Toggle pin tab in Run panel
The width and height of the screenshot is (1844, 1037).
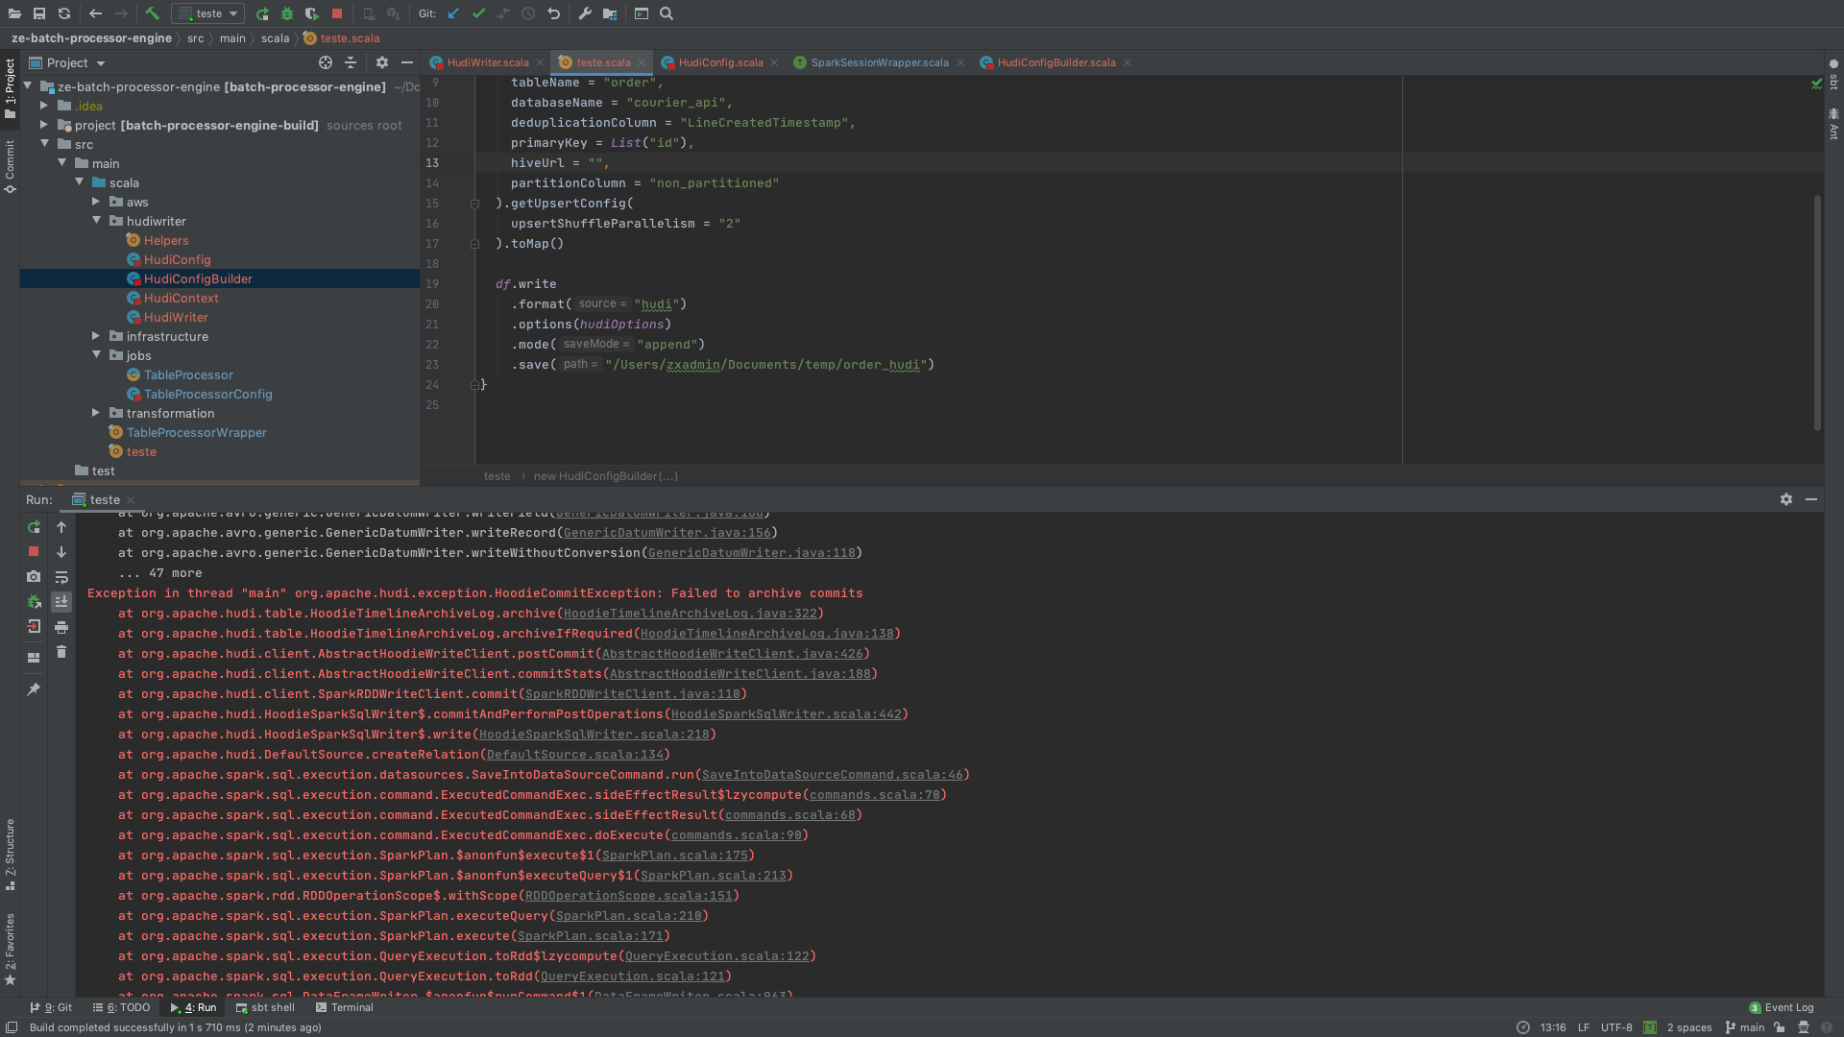click(x=34, y=689)
